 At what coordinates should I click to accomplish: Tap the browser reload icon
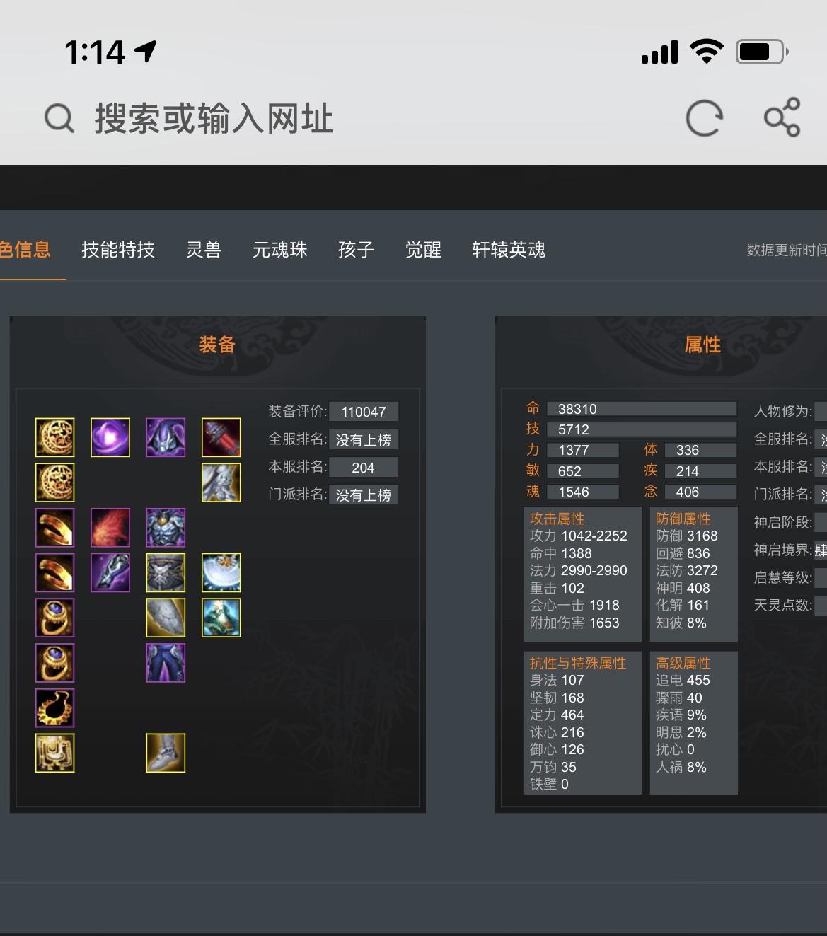pos(705,117)
